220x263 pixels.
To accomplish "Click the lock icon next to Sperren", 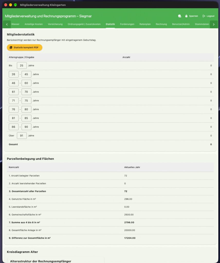I will click(186, 16).
